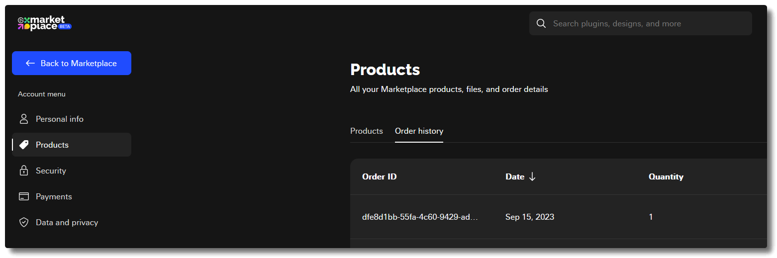Screen dimensions: 777x258
Task: Click the Marketplace logo icon
Action: [x=24, y=24]
